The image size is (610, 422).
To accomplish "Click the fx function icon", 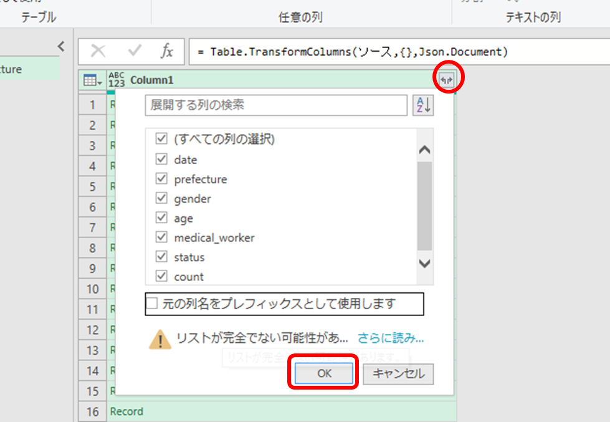I will point(166,51).
